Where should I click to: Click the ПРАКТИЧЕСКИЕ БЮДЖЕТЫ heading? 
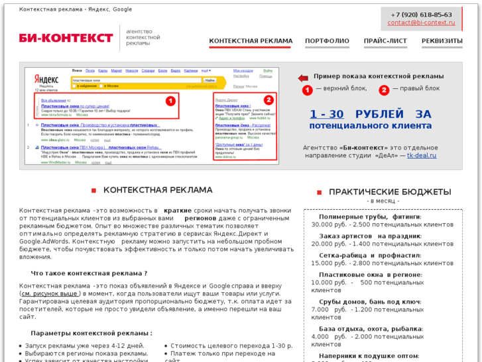pyautogui.click(x=390, y=192)
